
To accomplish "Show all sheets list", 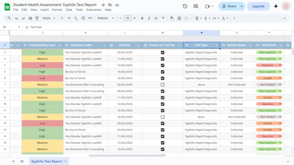I will [22, 161].
